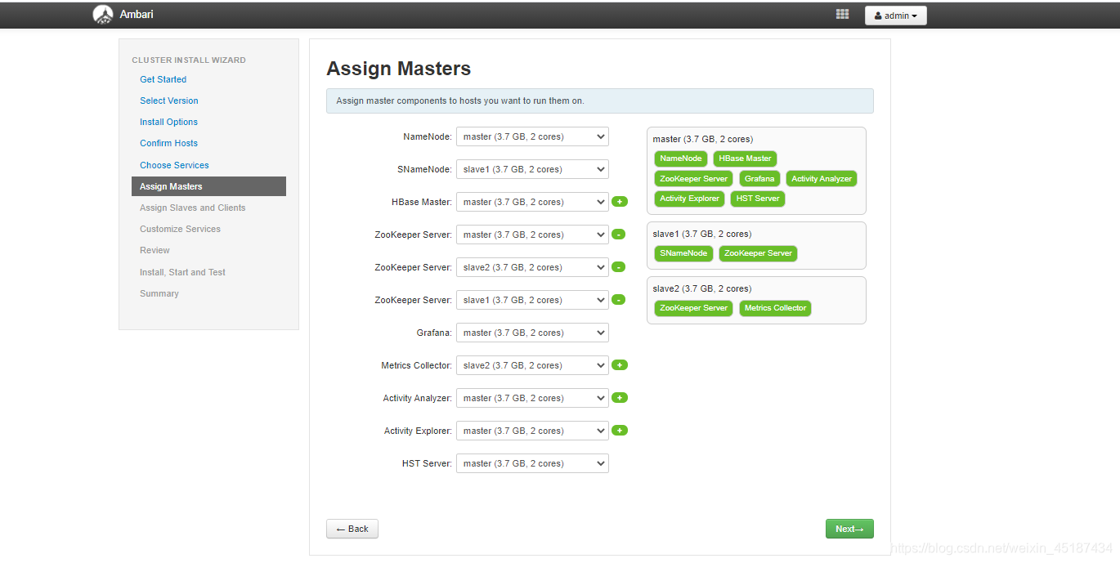Click the Assign Masters page heading
The image size is (1120, 563).
click(398, 69)
